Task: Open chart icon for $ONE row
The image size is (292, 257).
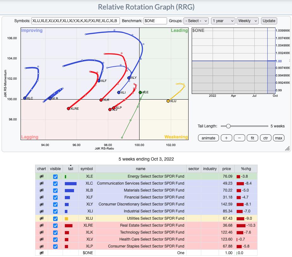Action: click(x=41, y=253)
